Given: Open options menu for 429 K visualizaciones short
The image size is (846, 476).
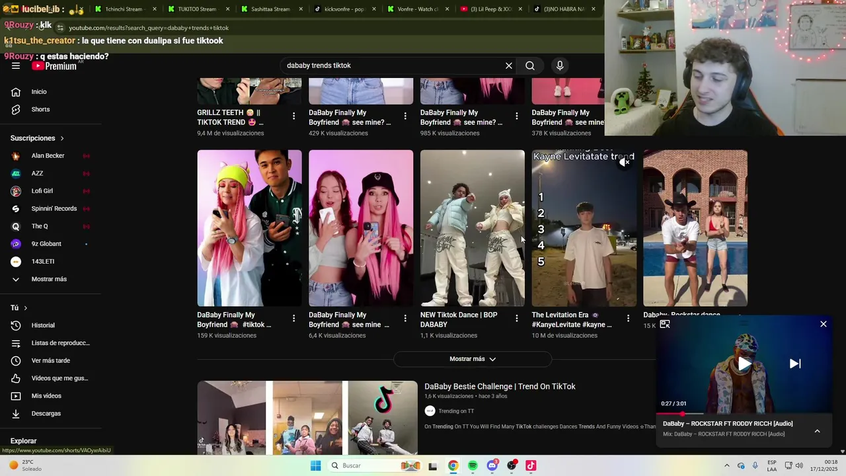Looking at the screenshot, I should coord(405,116).
